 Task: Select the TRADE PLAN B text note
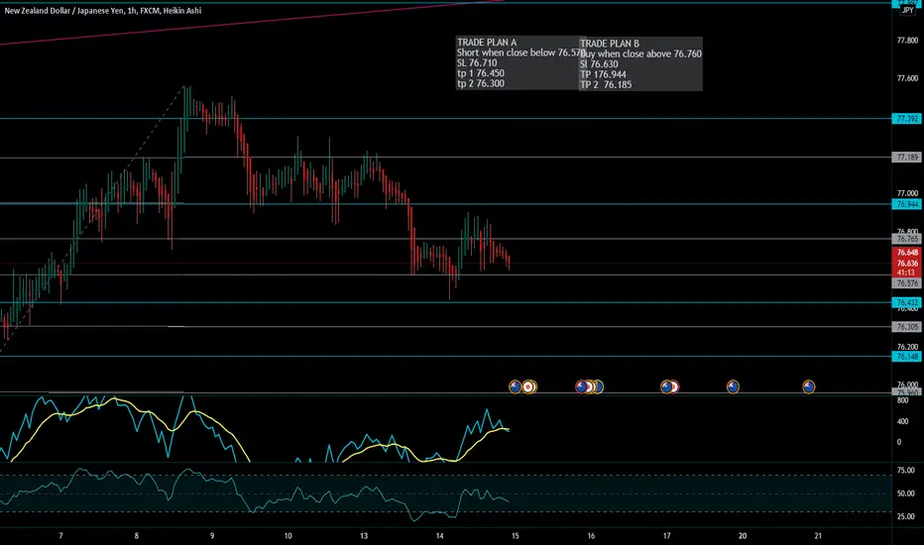[640, 63]
